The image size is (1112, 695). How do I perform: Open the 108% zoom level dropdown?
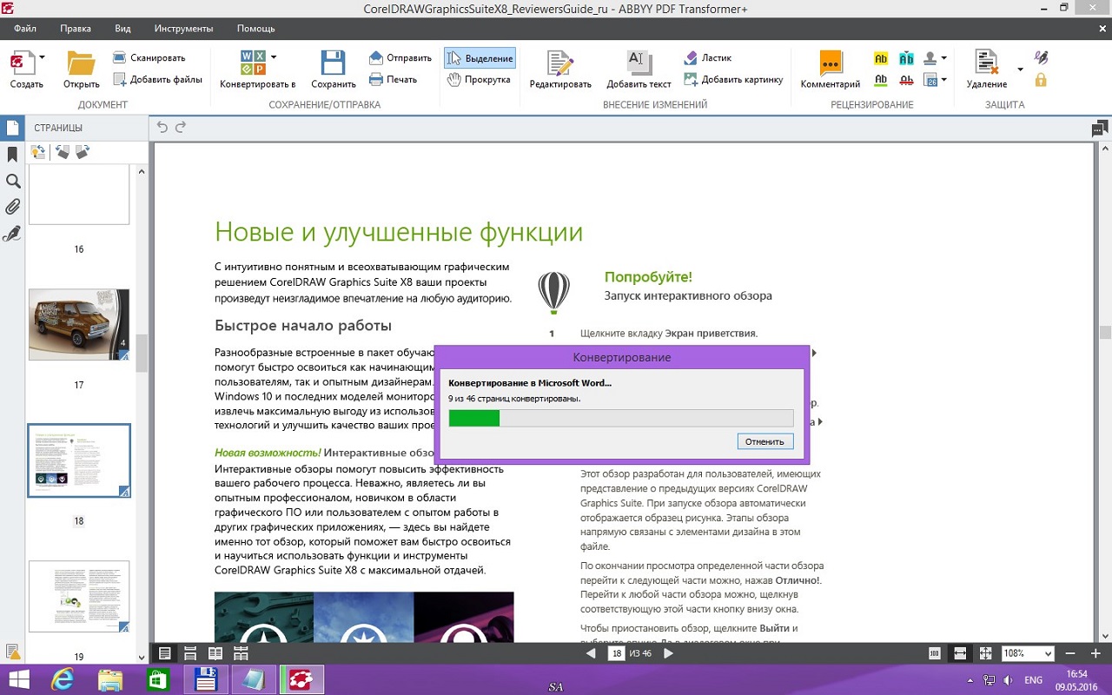(1047, 653)
